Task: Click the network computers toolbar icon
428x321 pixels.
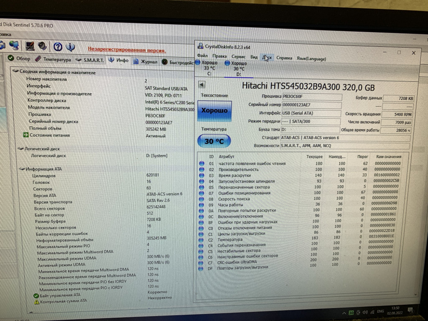Action: click(x=14, y=46)
